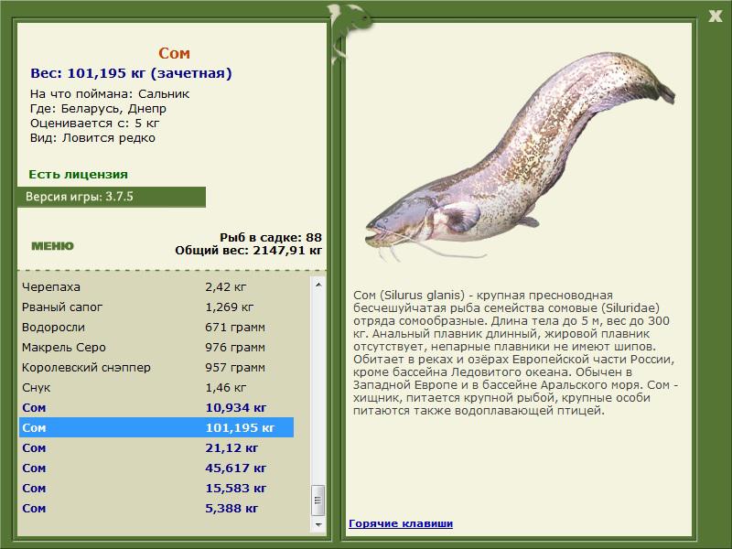Select the Сом 21,12 кг row
The width and height of the screenshot is (732, 549).
156,447
